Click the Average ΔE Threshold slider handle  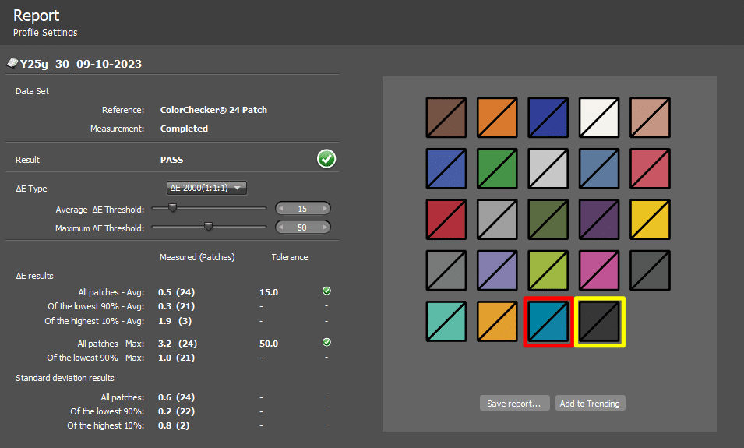[173, 208]
